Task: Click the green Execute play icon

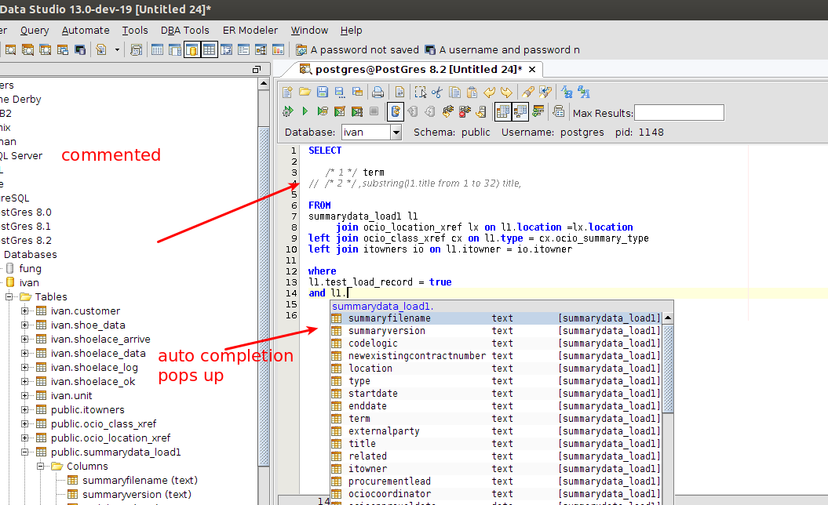Action: [305, 111]
